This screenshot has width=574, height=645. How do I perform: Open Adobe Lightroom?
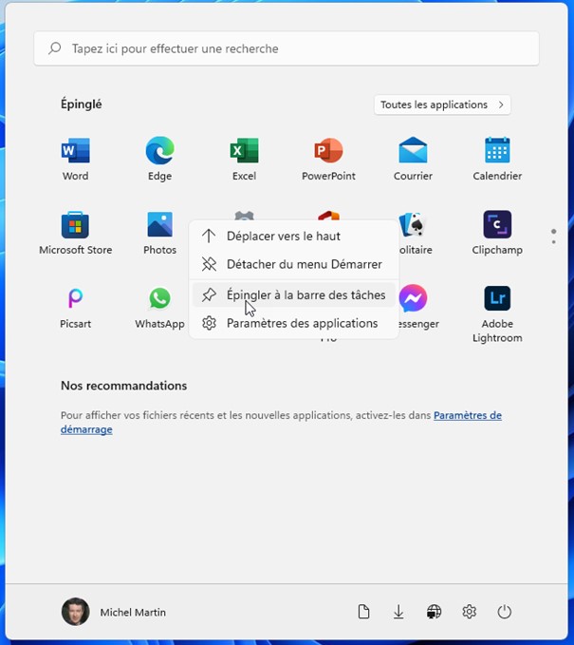pos(497,300)
